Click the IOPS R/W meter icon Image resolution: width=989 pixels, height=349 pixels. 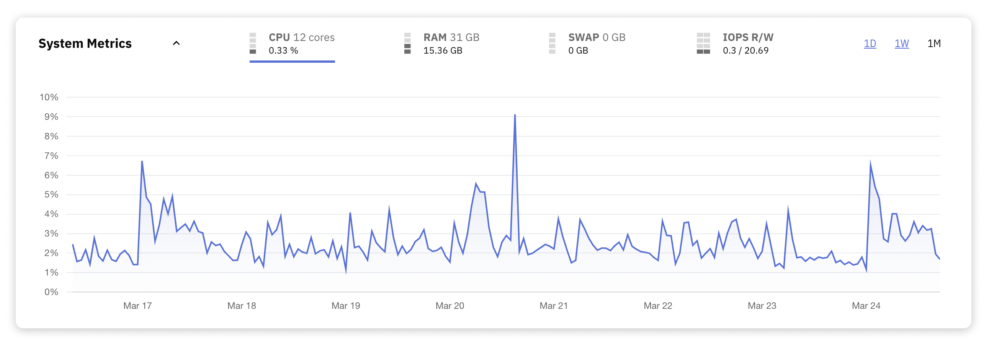click(x=703, y=43)
